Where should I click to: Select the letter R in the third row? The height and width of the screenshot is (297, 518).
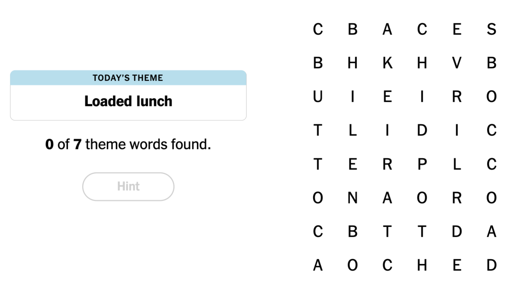coord(457,97)
